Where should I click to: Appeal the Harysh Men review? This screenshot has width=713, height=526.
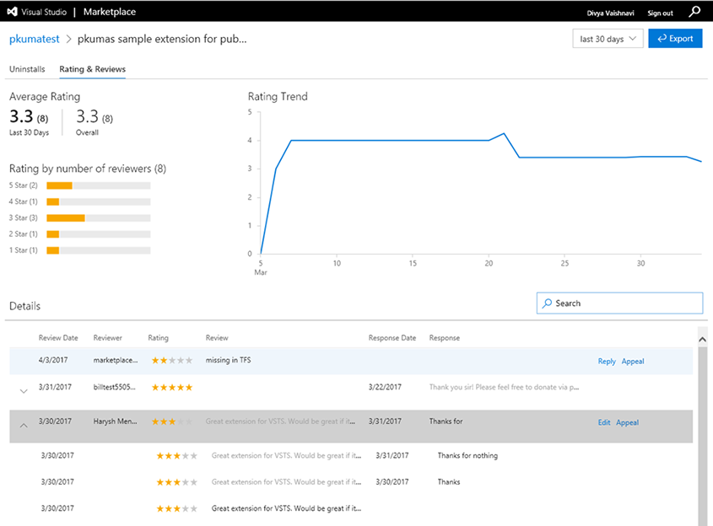[x=627, y=422]
